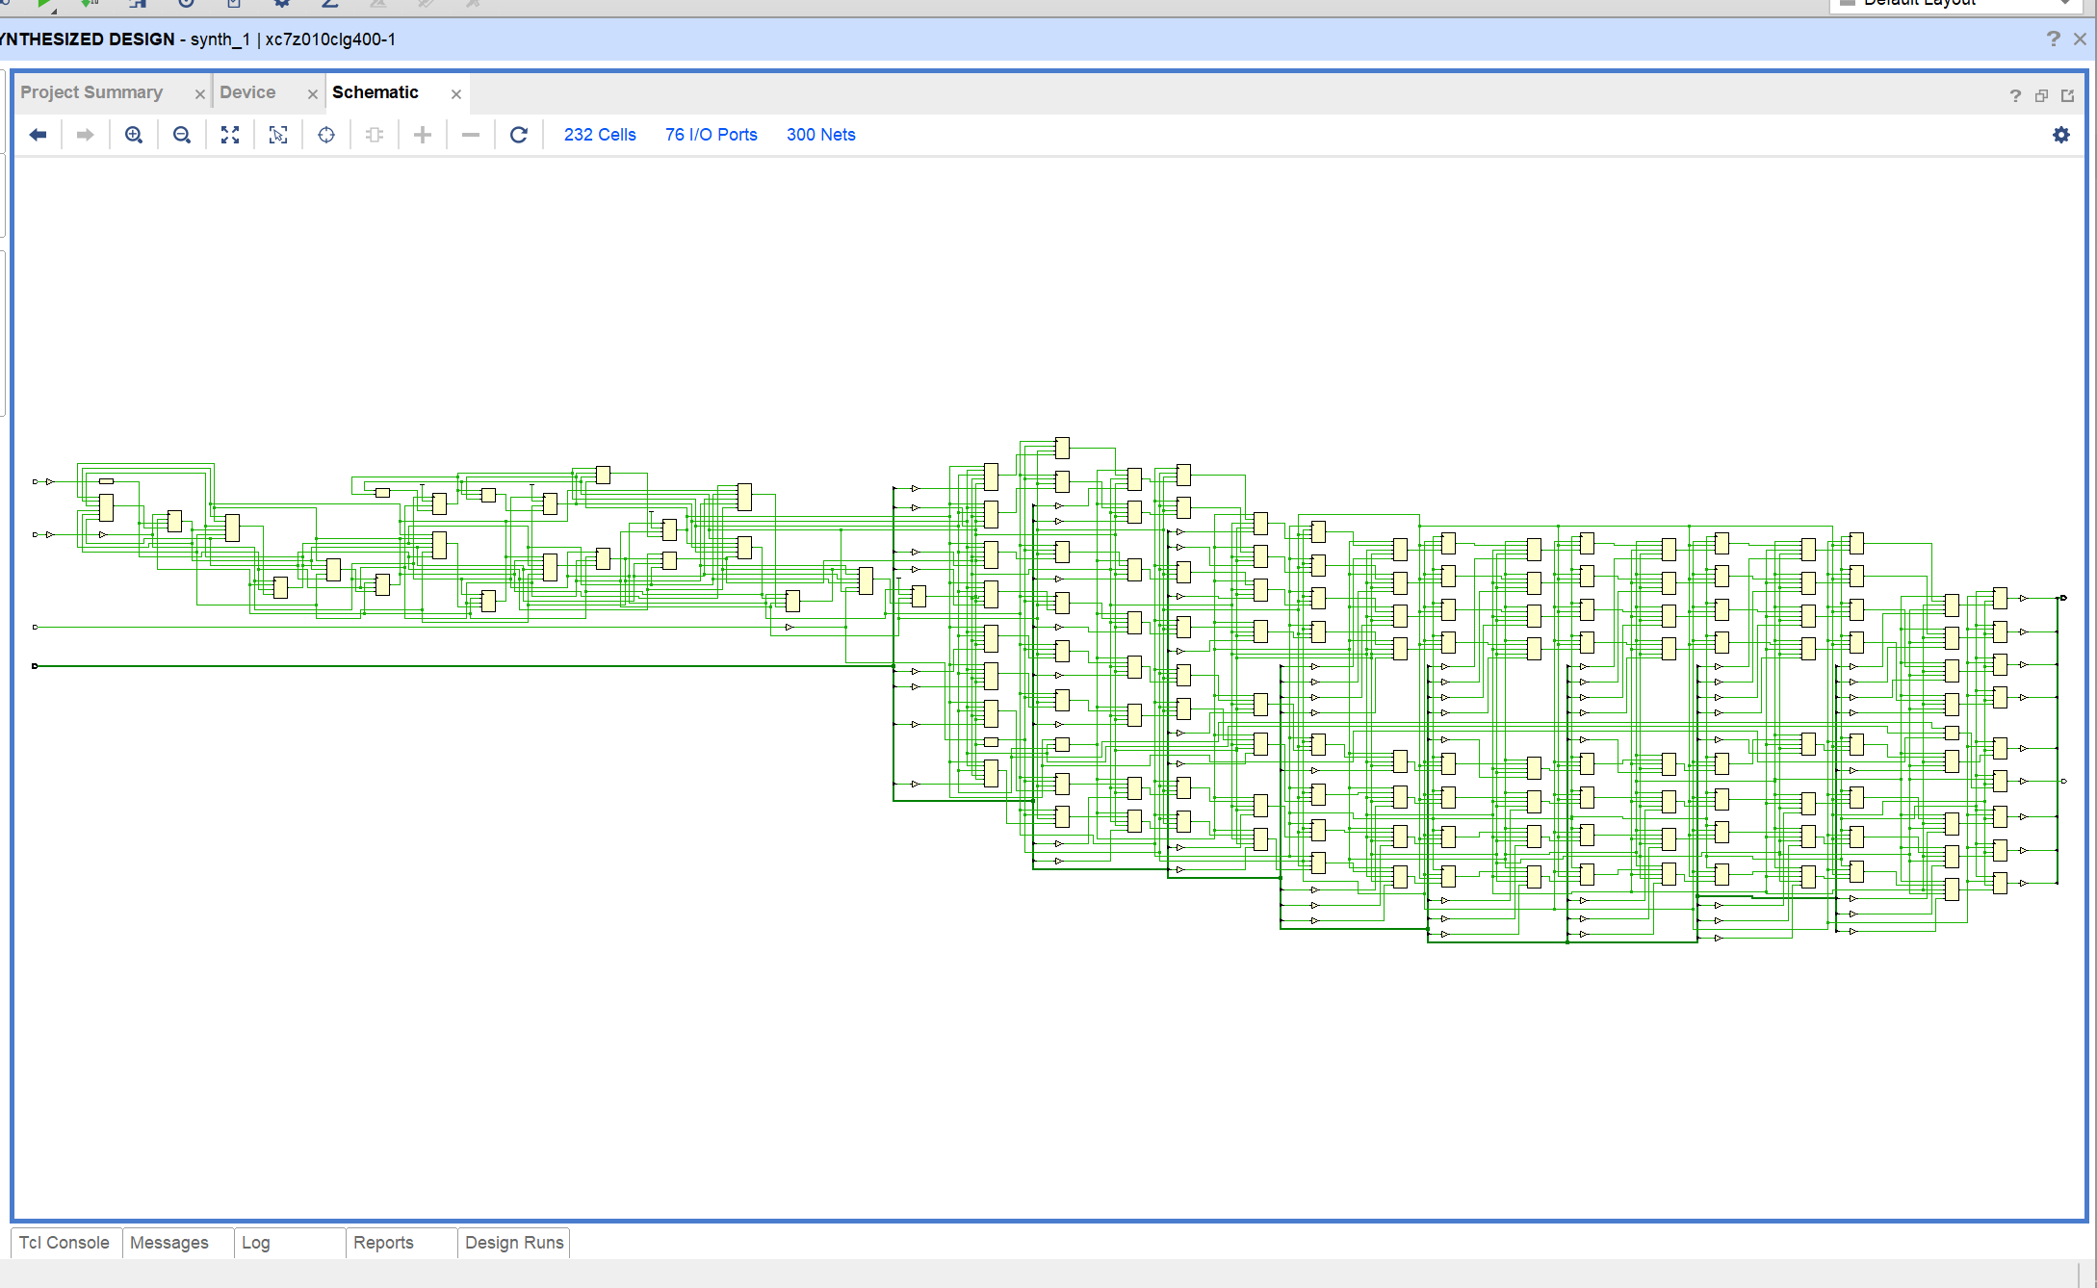Viewport: 2097px width, 1288px height.
Task: Click the Select Area icon
Action: pos(278,135)
